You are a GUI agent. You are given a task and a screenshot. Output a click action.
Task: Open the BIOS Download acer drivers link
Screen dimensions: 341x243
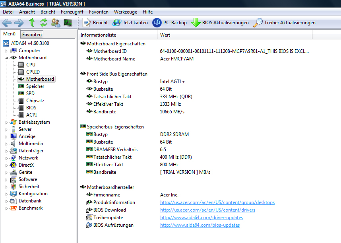point(207,210)
